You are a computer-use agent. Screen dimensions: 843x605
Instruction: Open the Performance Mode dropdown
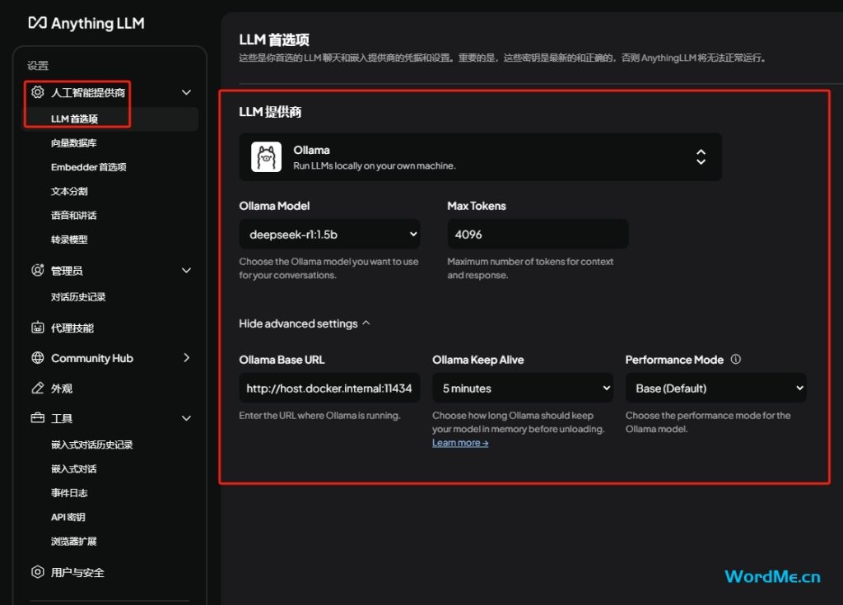(x=715, y=388)
